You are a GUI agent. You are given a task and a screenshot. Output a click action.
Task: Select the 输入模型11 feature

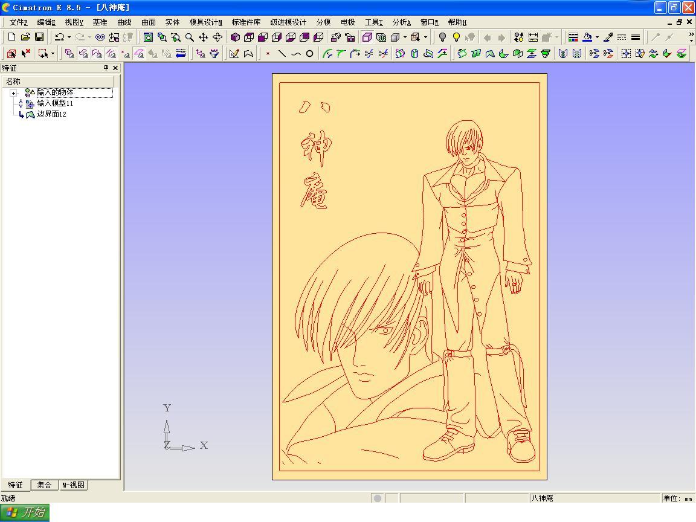54,103
